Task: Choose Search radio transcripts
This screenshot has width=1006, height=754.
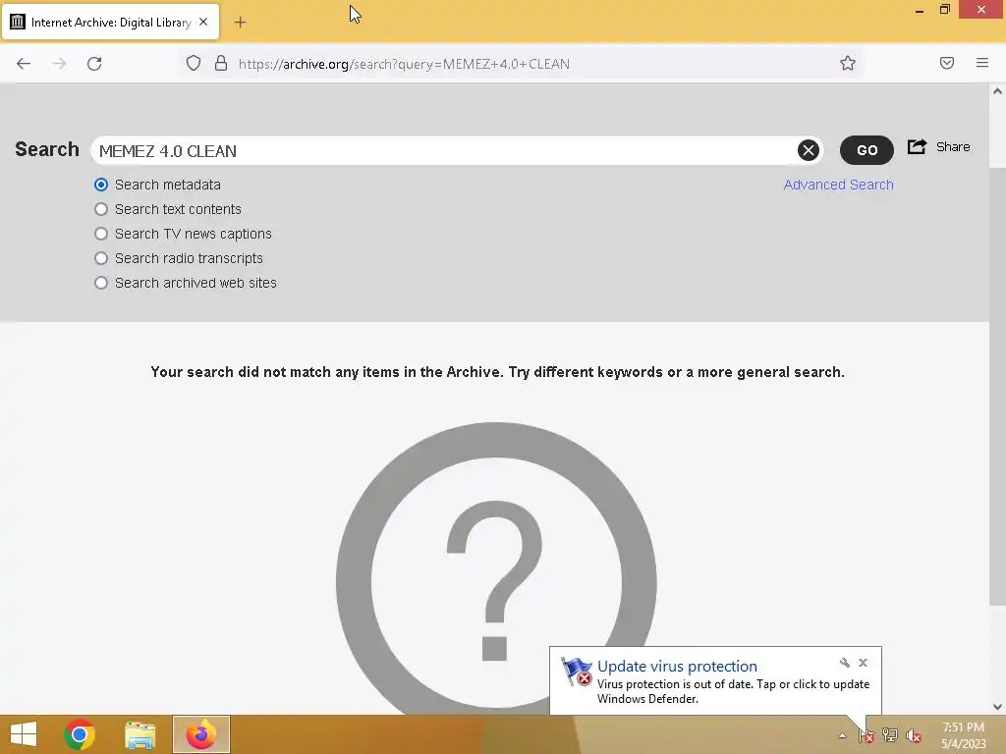Action: [101, 258]
